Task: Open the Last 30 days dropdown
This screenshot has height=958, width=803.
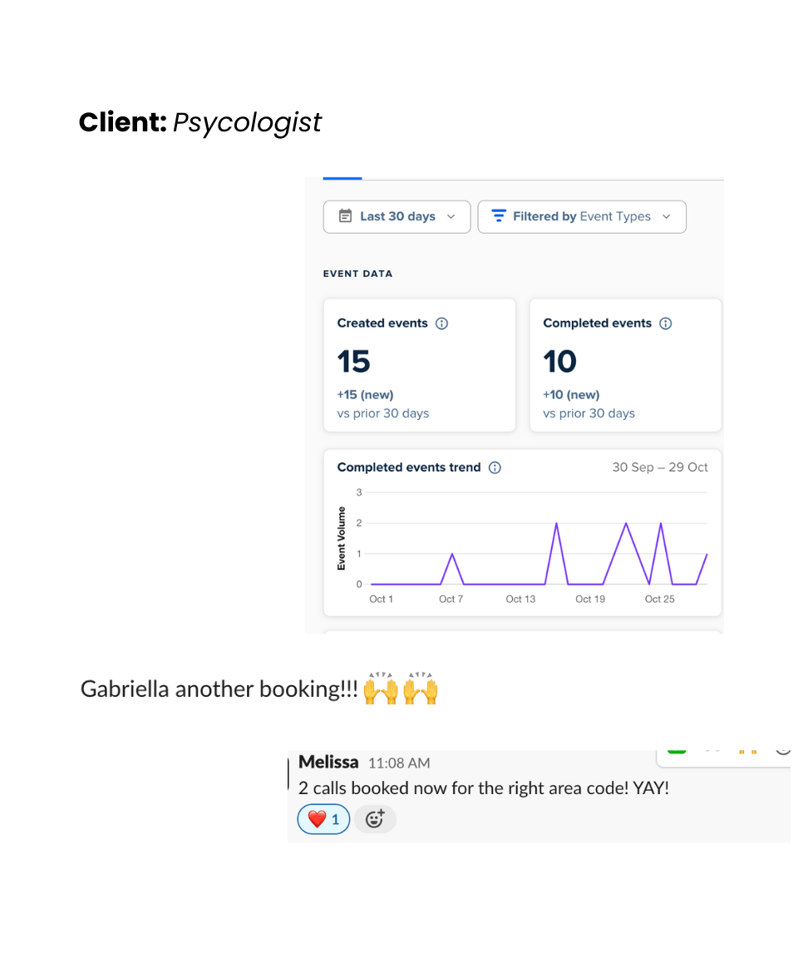Action: (397, 216)
